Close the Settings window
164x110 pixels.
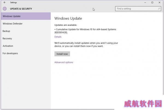click(x=159, y=2)
